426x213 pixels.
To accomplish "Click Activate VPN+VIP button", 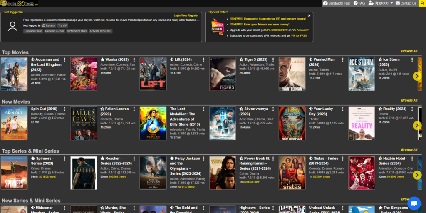I will pos(101,31).
